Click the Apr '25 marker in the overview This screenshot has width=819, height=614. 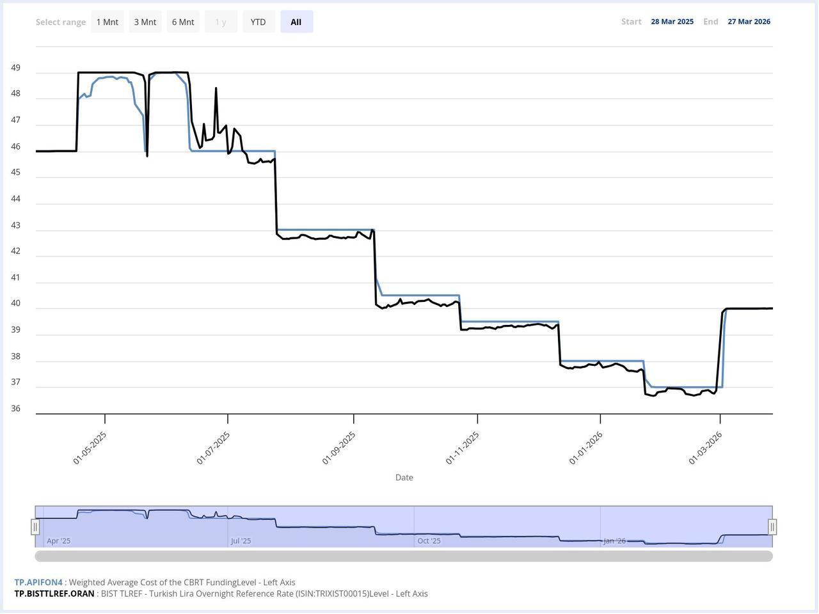58,540
